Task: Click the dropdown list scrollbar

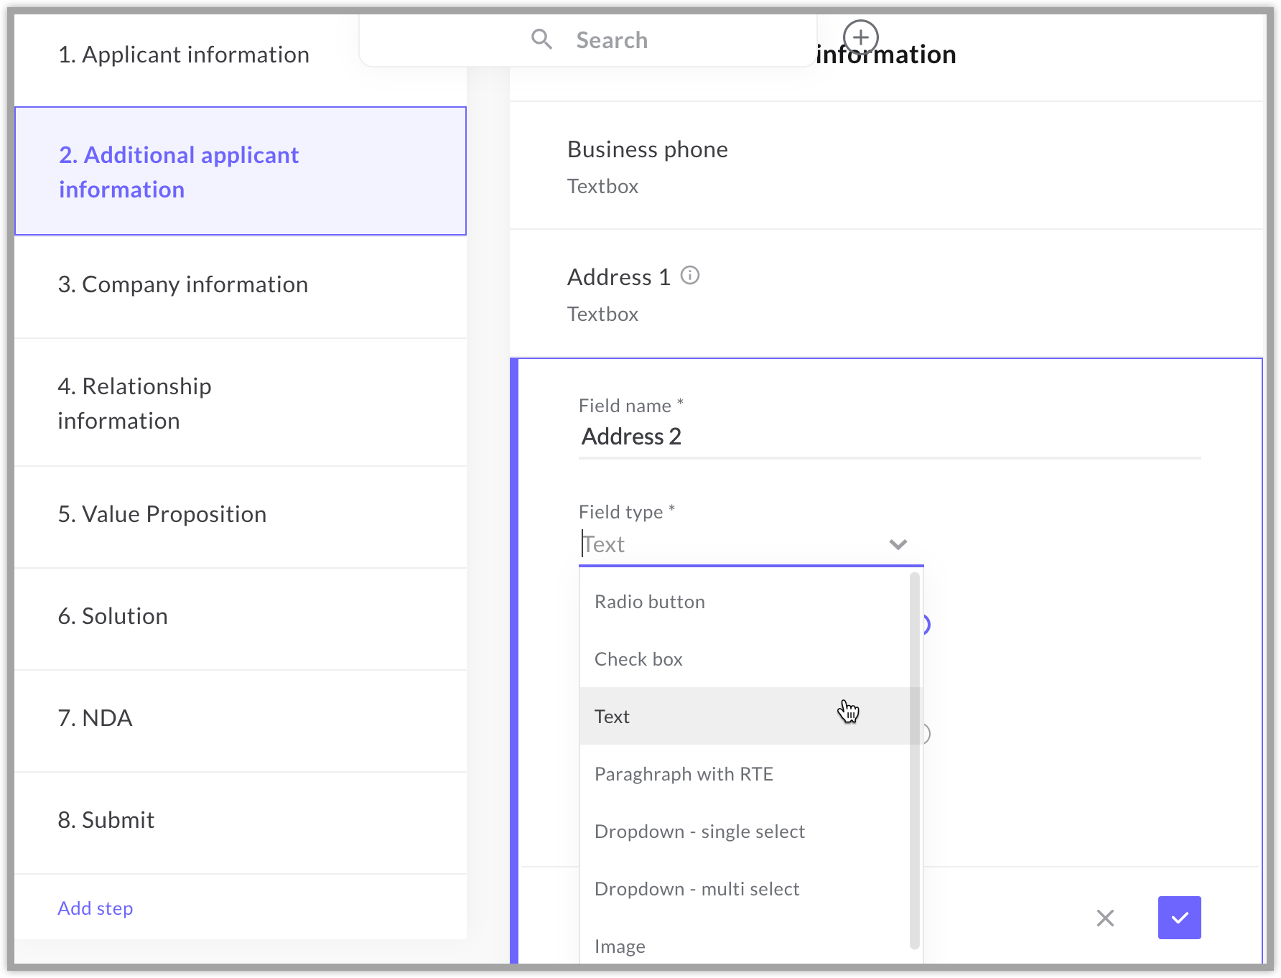Action: click(x=914, y=761)
